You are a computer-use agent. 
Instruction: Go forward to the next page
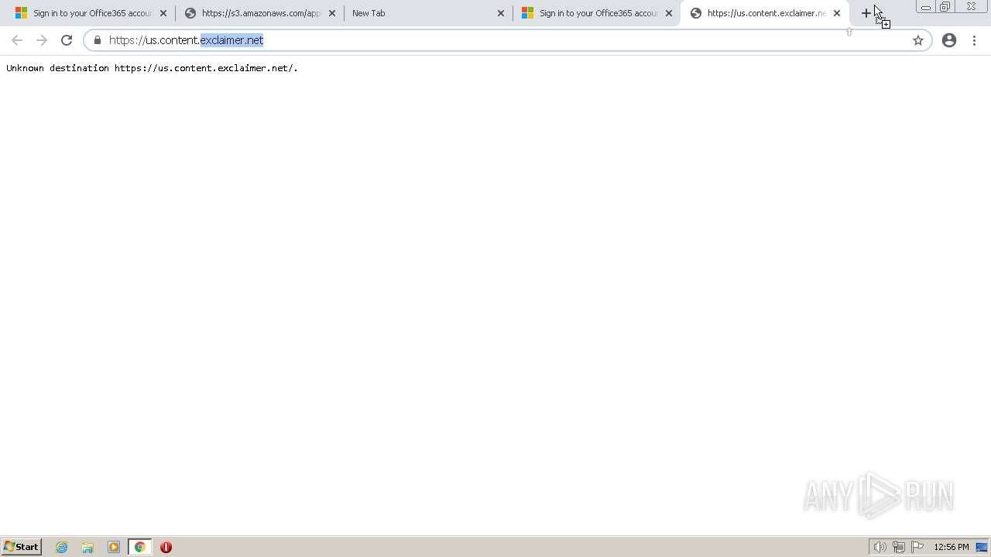(42, 40)
